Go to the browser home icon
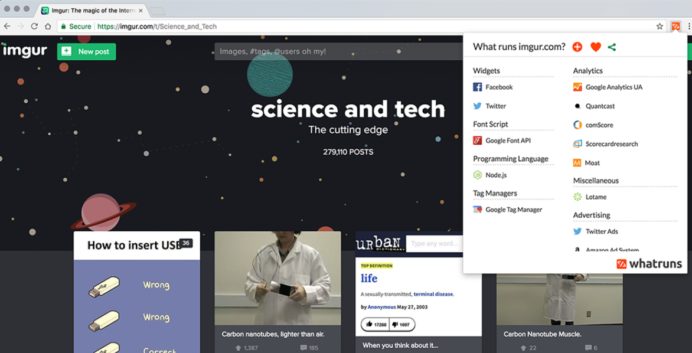 click(48, 27)
